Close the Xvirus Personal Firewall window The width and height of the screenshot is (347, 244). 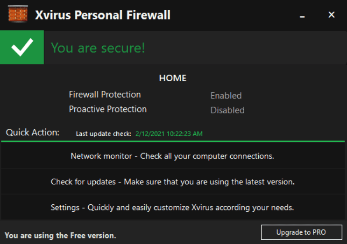tap(332, 15)
